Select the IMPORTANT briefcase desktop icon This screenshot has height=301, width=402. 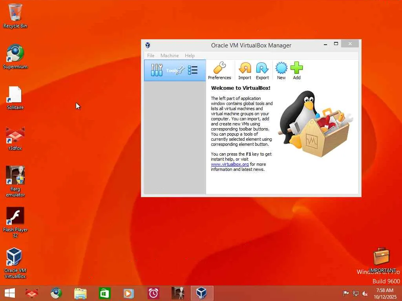[x=382, y=260]
